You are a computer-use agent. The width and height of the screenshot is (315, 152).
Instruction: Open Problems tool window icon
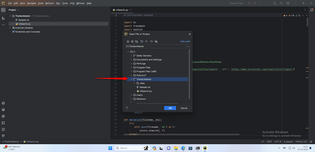coord(3,129)
